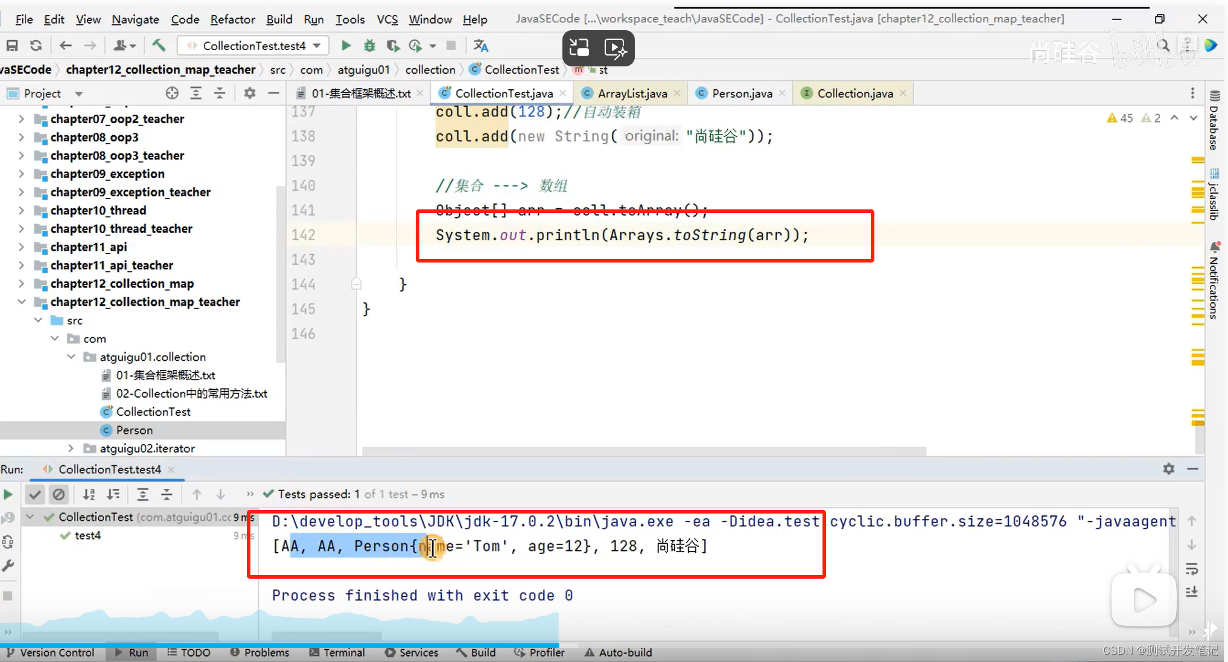Click the Reload from Disk icon

(x=36, y=45)
